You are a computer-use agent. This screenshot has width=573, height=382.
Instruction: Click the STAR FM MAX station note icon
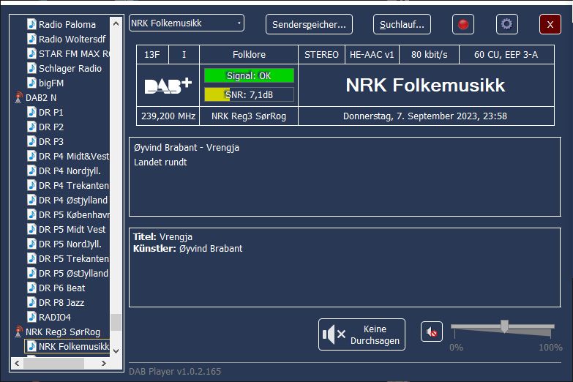pos(31,53)
